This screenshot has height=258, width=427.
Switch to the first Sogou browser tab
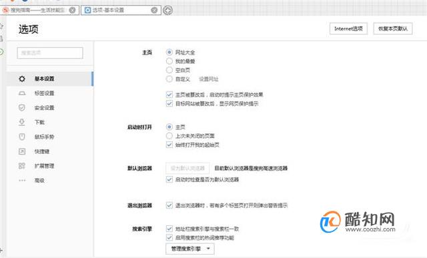point(40,11)
